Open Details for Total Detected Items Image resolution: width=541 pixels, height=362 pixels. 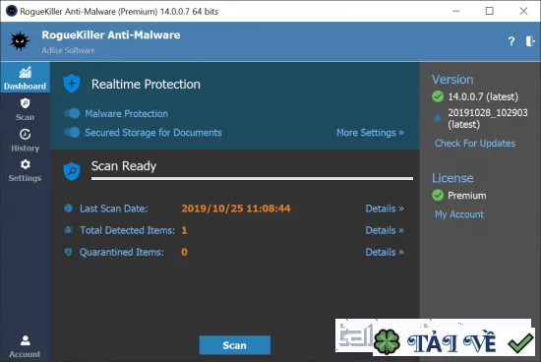[x=385, y=230]
